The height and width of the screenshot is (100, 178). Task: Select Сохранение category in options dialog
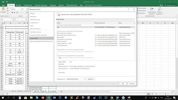coord(41,23)
